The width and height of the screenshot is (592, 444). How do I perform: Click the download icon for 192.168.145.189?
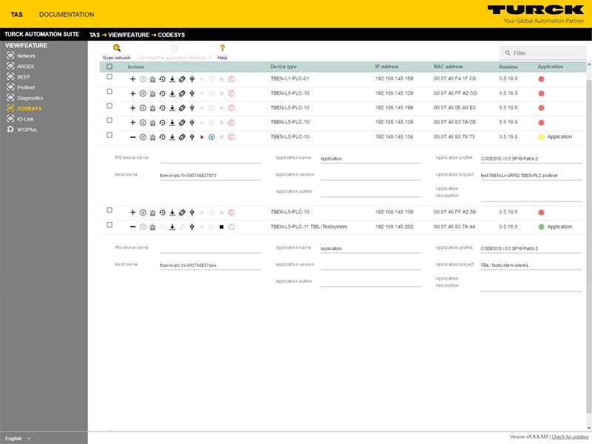[x=172, y=79]
